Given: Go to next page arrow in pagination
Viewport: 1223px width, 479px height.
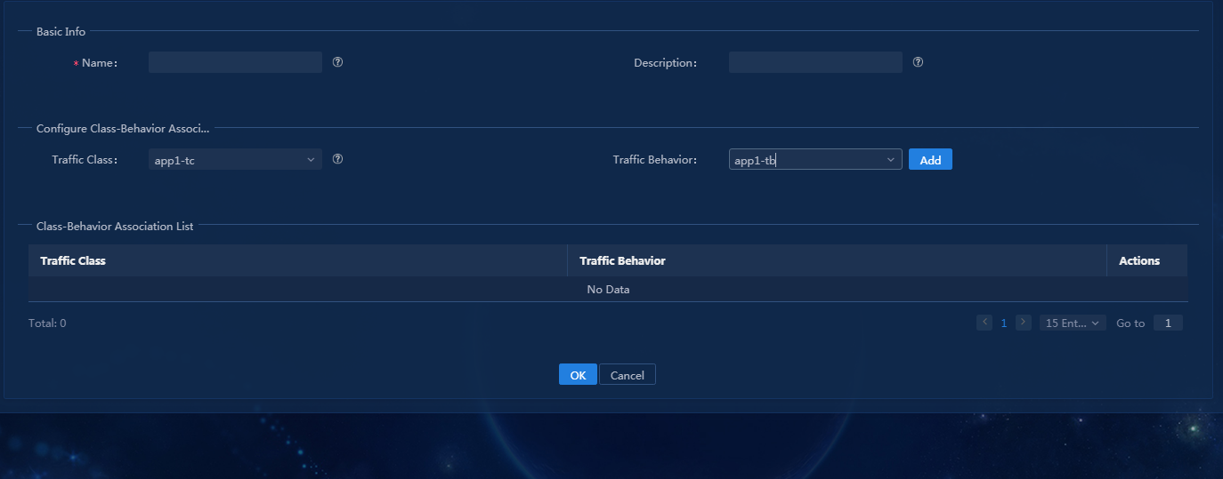Looking at the screenshot, I should click(1024, 323).
